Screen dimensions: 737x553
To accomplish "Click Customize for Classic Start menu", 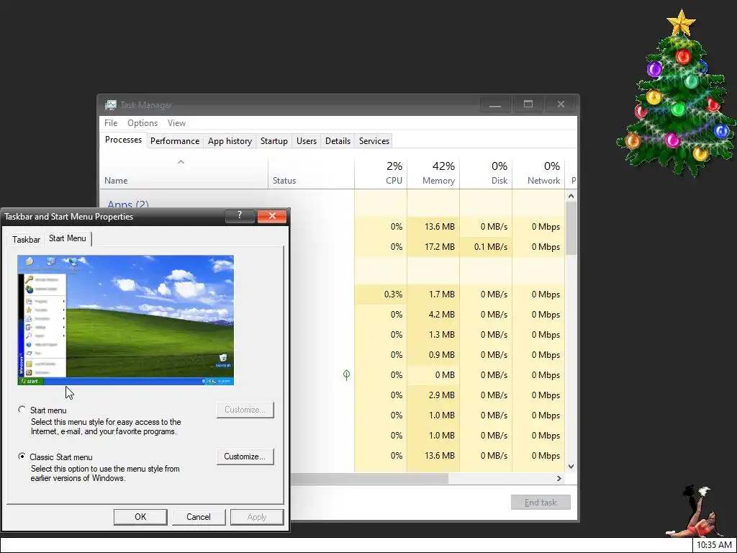I will (245, 457).
